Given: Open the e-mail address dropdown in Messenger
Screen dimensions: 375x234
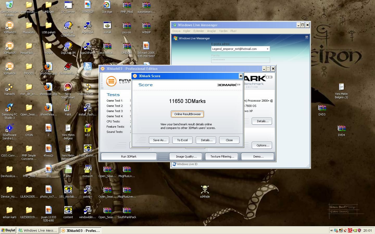Looking at the screenshot, I should [x=267, y=49].
